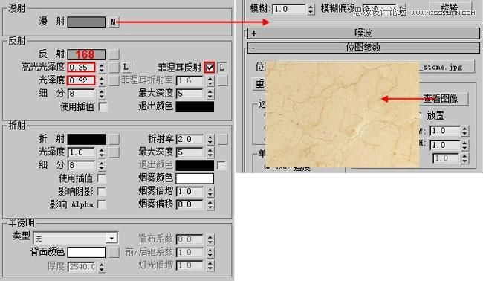Open the map slot beside 反射 color
This screenshot has height=281, width=483.
[x=114, y=54]
